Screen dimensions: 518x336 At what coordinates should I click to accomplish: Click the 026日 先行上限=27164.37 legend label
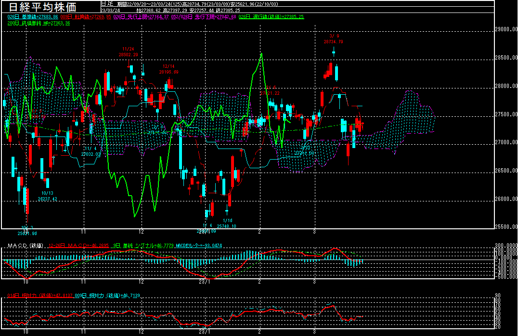click(x=141, y=17)
